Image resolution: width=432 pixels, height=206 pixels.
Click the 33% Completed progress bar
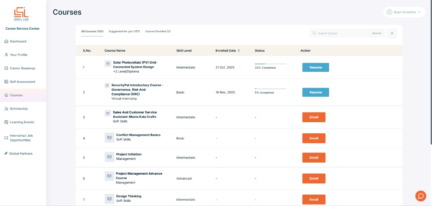tap(270, 64)
